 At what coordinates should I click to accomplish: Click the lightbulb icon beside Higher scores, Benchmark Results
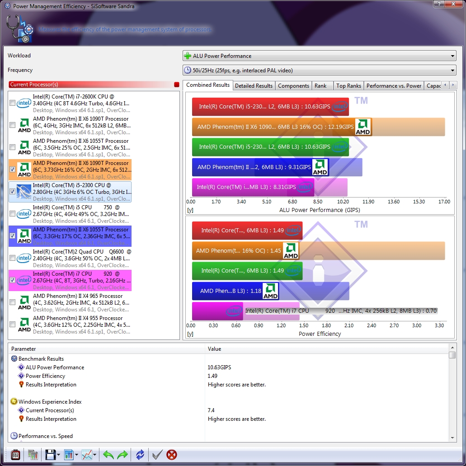(21, 384)
